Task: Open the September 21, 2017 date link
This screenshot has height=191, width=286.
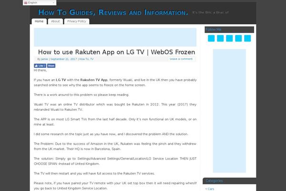Action: tap(64, 59)
